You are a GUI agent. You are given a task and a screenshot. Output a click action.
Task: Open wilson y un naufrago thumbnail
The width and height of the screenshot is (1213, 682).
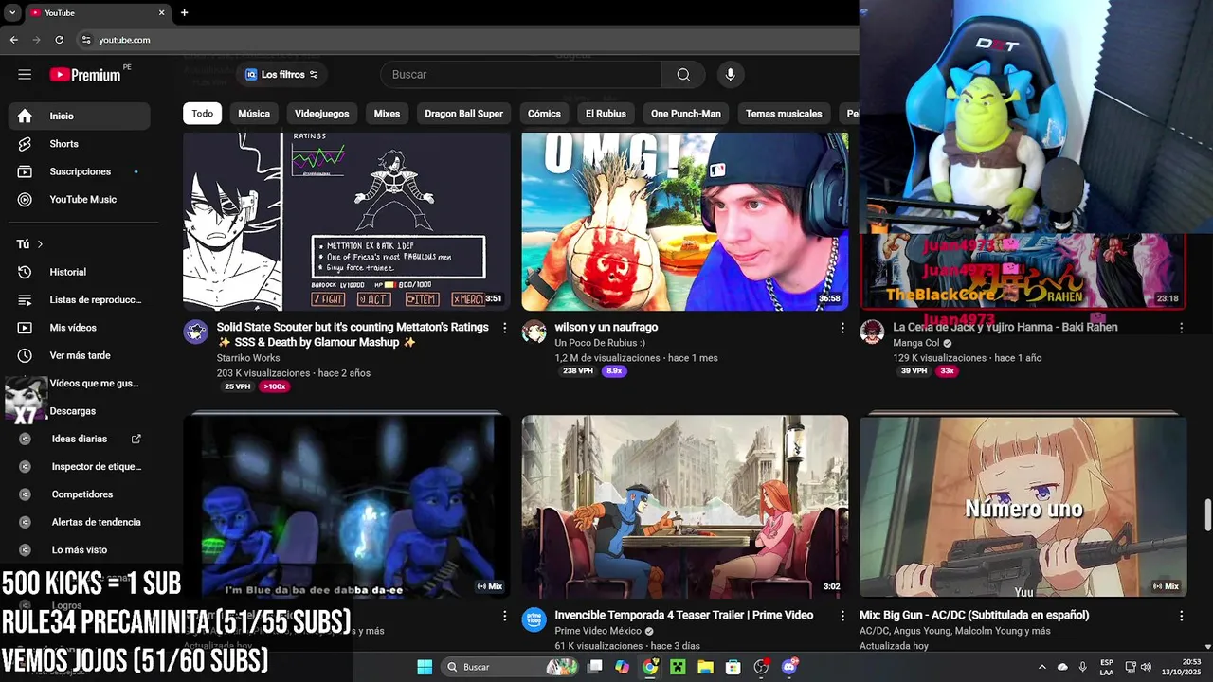tap(685, 222)
